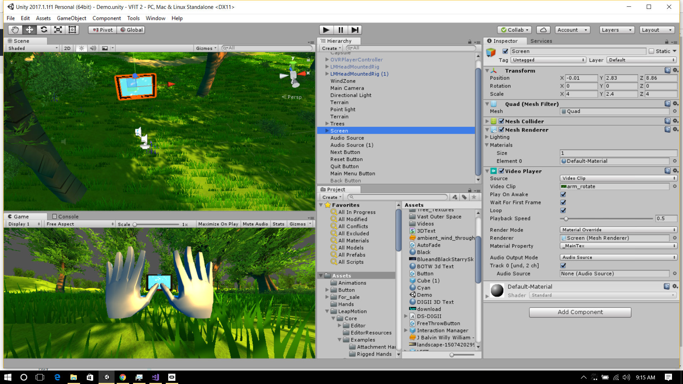Open the Render Mode dropdown
683x384 pixels.
tap(618, 230)
